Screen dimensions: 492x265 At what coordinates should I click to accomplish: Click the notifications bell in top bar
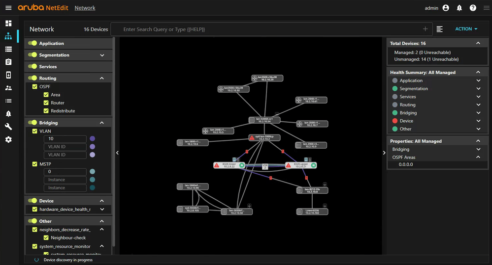click(459, 8)
